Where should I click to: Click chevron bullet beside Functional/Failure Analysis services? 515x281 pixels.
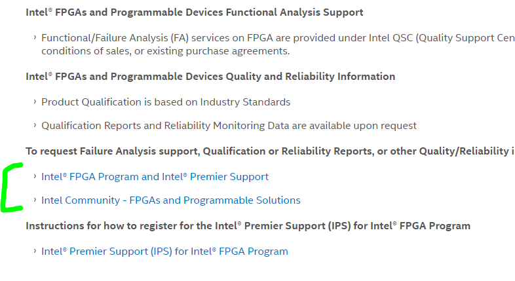(x=34, y=38)
